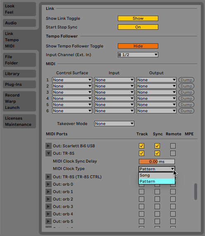The height and width of the screenshot is (236, 205).
Task: Expand Out: TR-8S (TR-8S CTRL) port
Action: click(x=48, y=177)
